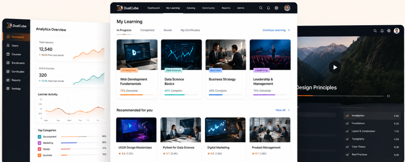Click the Enrollments icon in sidebar

(8, 63)
